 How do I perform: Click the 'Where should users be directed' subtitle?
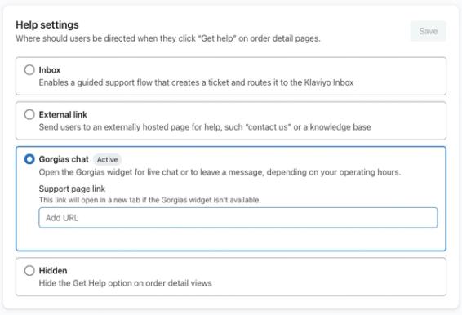coord(168,38)
